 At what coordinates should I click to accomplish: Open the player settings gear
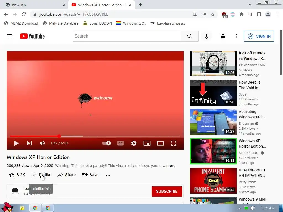click(x=133, y=143)
